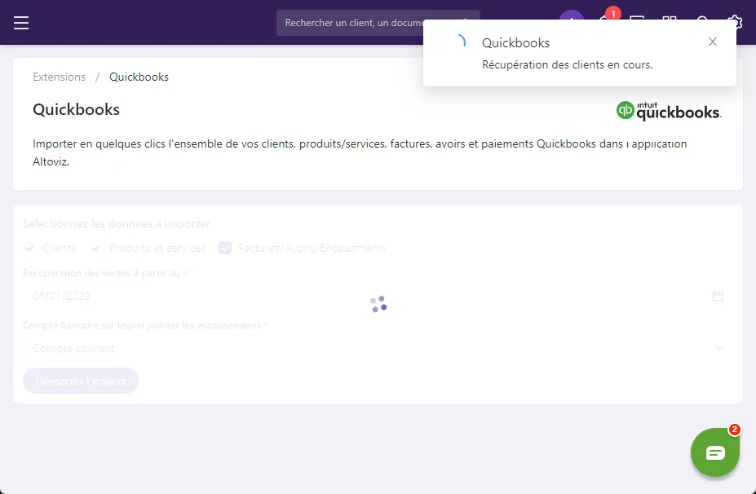
Task: Click the Récupération des ventes à partir du label
Action: coord(101,273)
